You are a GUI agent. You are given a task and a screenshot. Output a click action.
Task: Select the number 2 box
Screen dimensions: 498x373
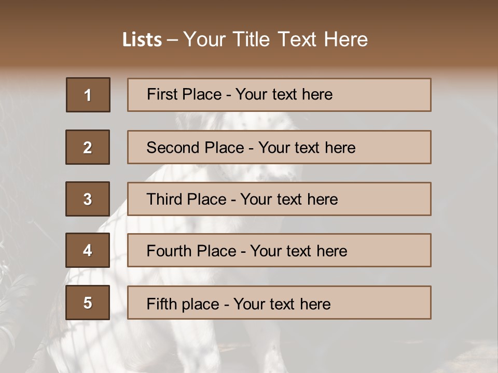pyautogui.click(x=88, y=147)
